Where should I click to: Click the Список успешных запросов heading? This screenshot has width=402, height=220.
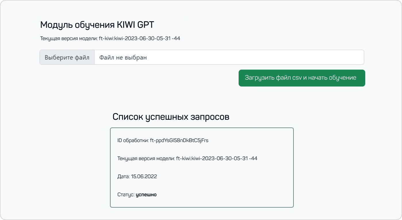[x=171, y=117]
